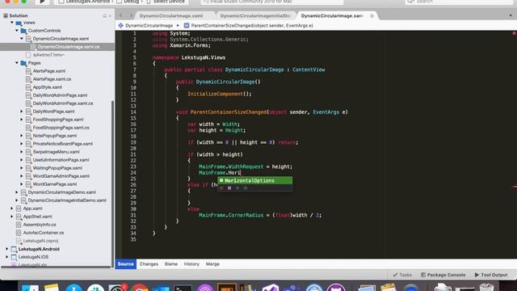The width and height of the screenshot is (517, 291).
Task: Click the AppStyle.xaml file icon
Action: pos(28,87)
